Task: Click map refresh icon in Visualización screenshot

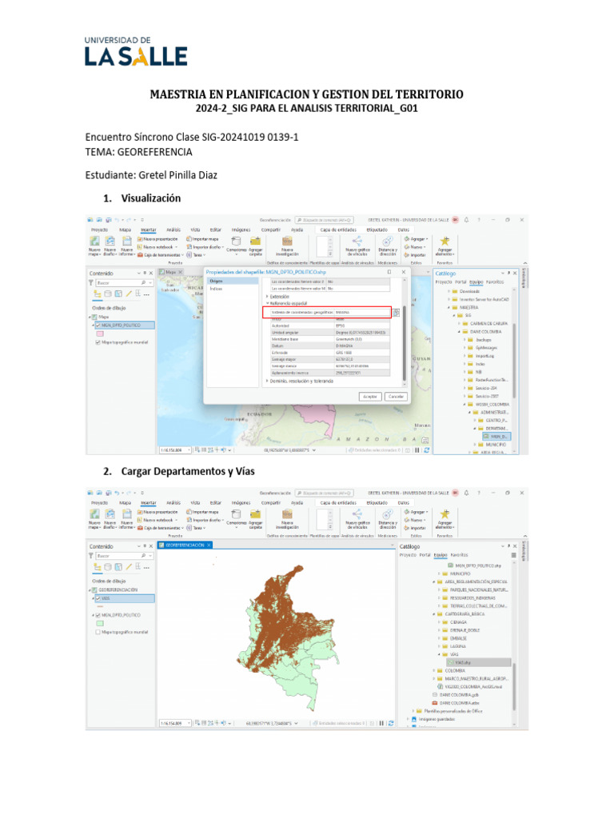Action: pos(427,449)
